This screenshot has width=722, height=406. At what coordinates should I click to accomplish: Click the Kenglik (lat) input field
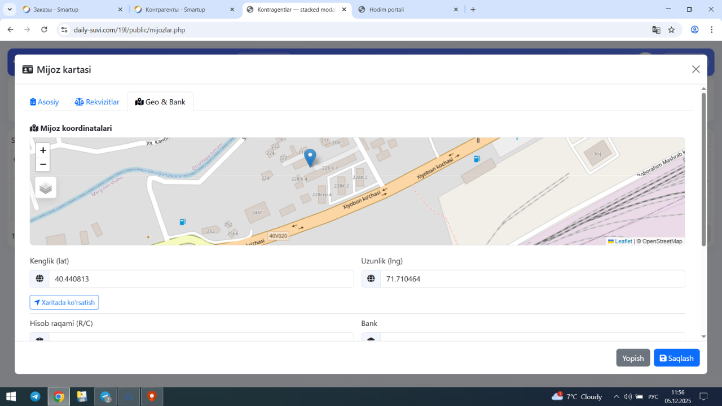pyautogui.click(x=201, y=279)
